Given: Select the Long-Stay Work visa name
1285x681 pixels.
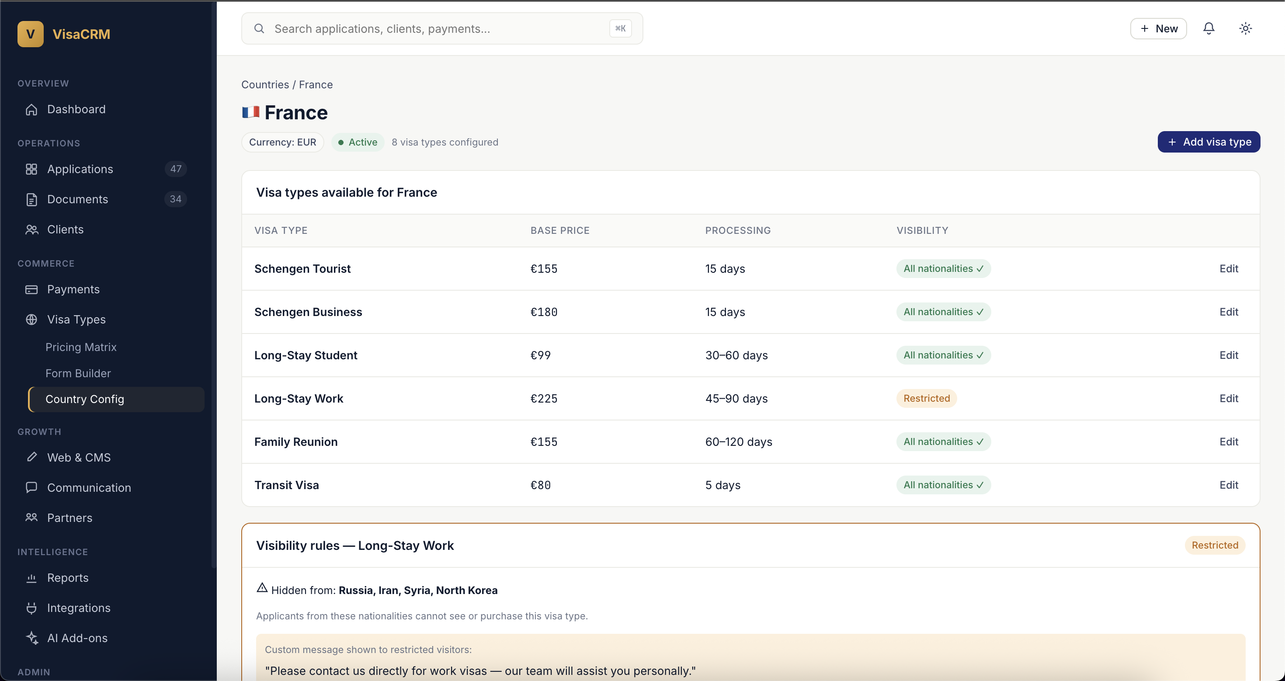Looking at the screenshot, I should 299,399.
